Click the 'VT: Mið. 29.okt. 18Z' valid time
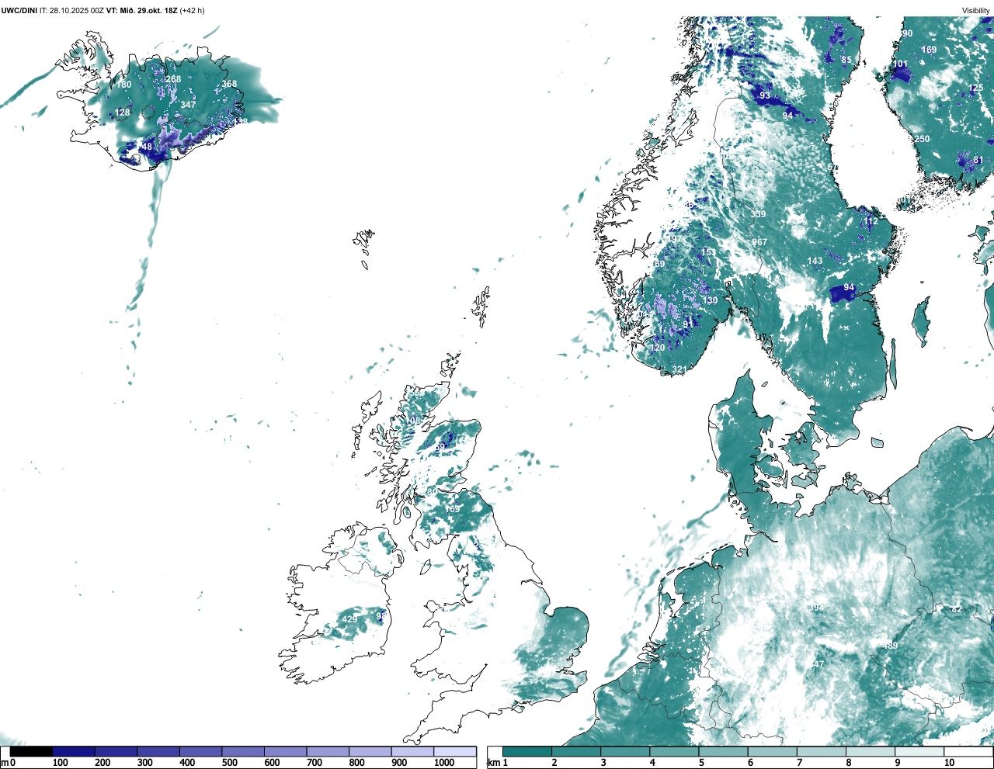 pyautogui.click(x=141, y=11)
